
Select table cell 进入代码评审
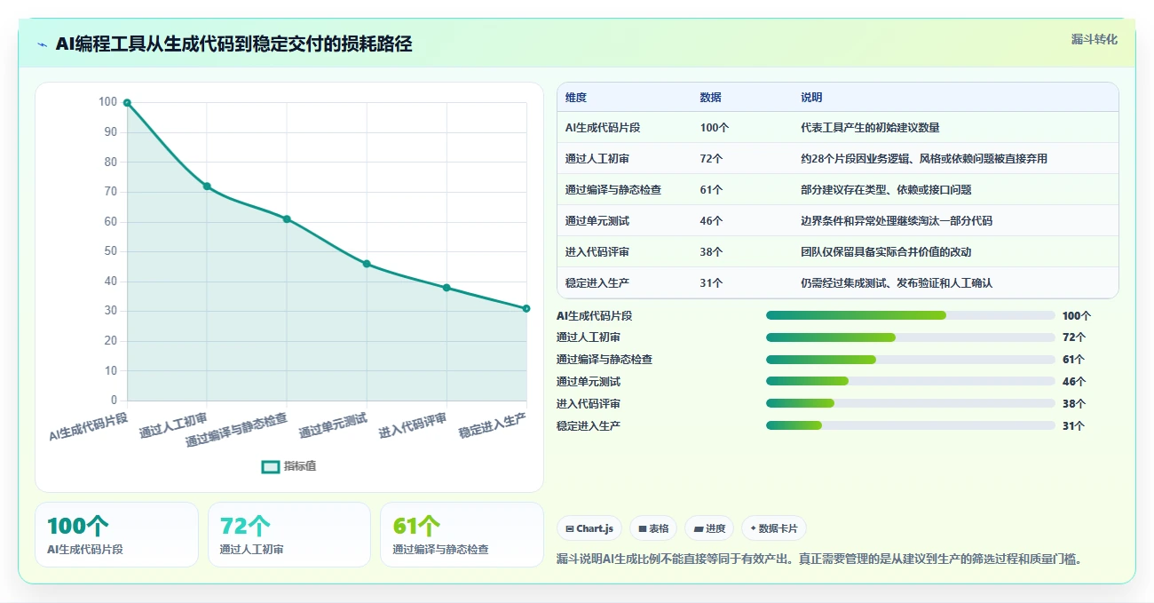tap(597, 252)
